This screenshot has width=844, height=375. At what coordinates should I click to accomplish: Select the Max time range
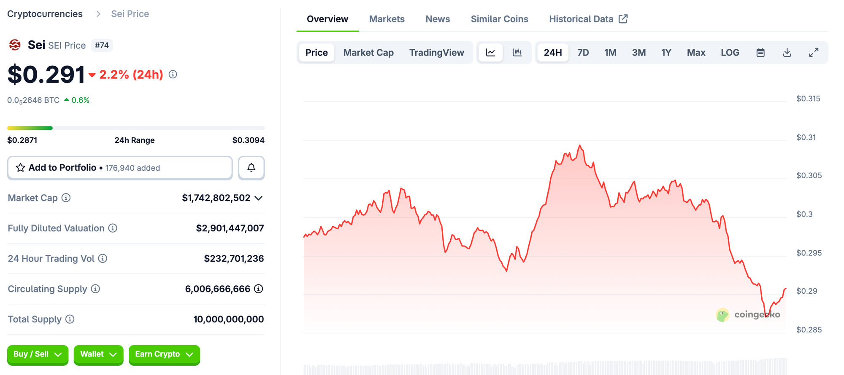[x=696, y=53]
